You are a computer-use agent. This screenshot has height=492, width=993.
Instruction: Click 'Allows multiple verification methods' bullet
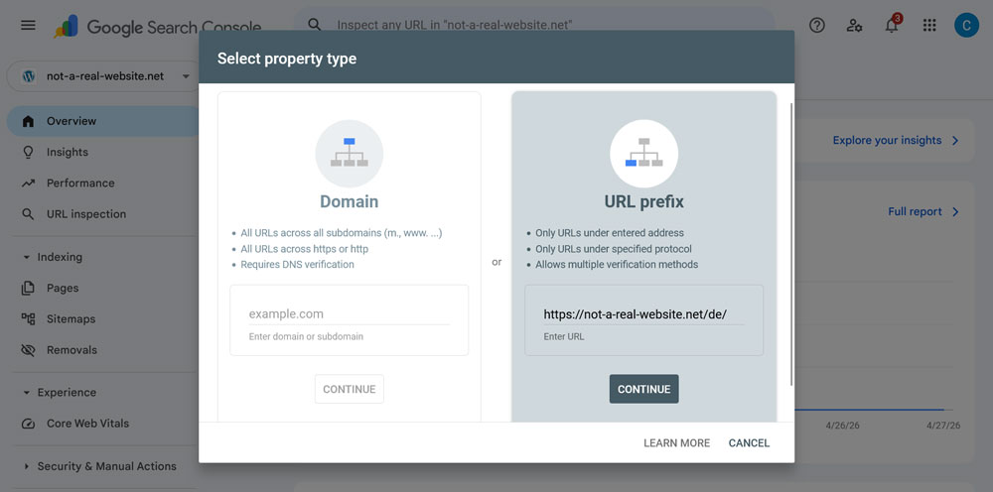(x=617, y=264)
